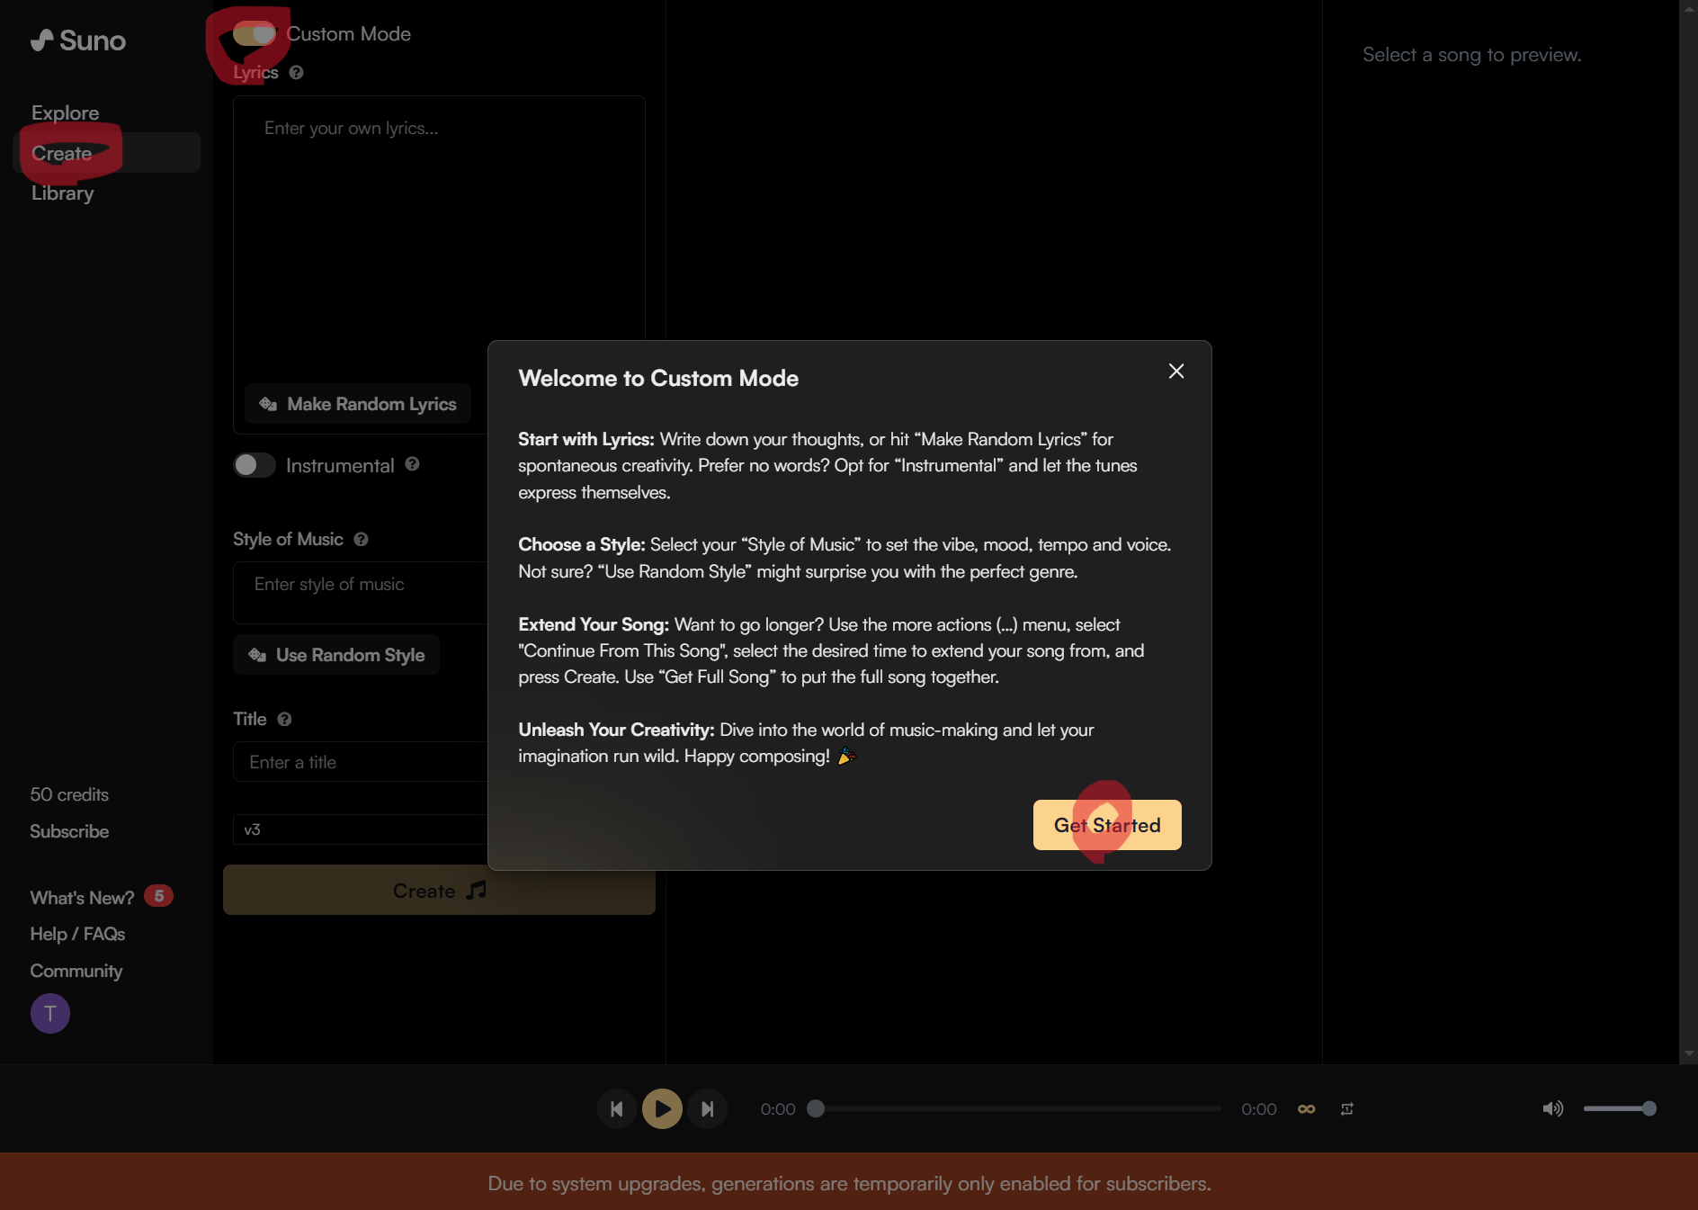This screenshot has height=1210, width=1698.
Task: Click the Enter a title field
Action: 360,762
